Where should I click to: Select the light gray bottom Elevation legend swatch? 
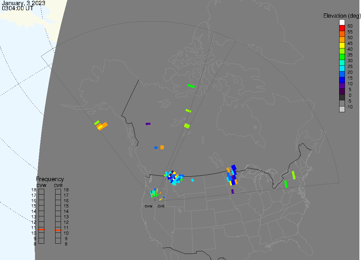coord(342,109)
